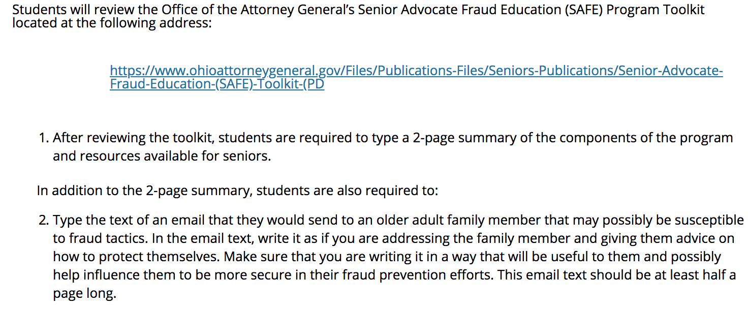Viewport: 748px width, 309px height.
Task: Click the 'Senior-Advocate-' segment of the link
Action: tap(670, 70)
